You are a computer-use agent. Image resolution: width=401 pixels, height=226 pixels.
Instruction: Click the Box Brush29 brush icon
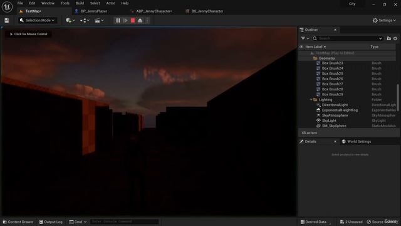(x=318, y=94)
